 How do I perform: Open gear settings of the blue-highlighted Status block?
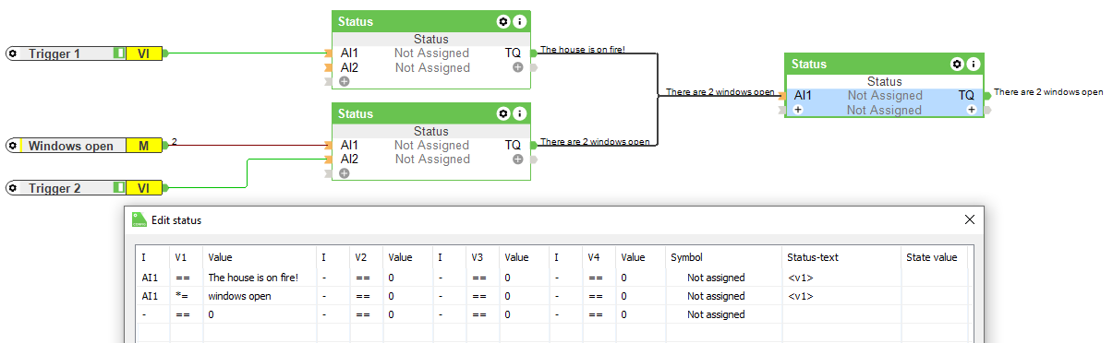[957, 64]
